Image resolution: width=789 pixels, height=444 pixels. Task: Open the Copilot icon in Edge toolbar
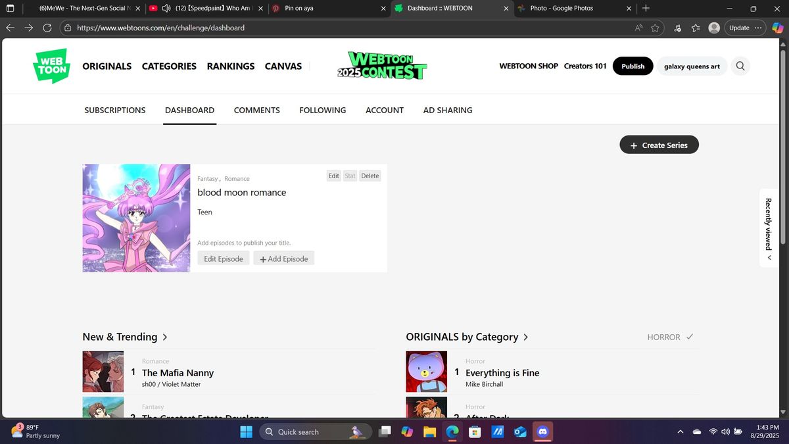777,28
